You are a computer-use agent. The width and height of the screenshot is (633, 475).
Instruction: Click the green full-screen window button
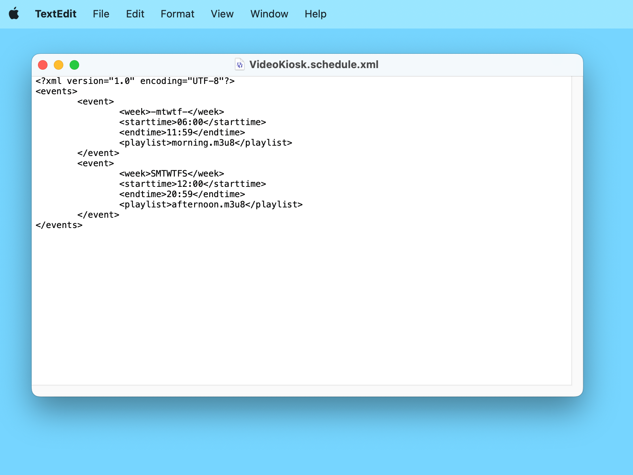click(x=74, y=65)
